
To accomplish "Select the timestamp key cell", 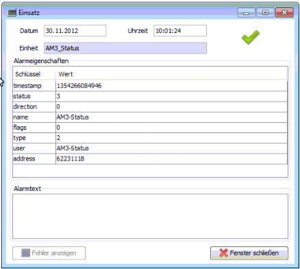I will [34, 86].
